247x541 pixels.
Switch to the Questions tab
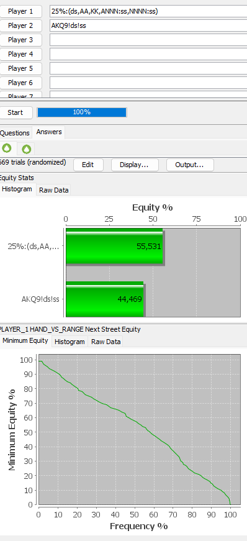pyautogui.click(x=15, y=133)
